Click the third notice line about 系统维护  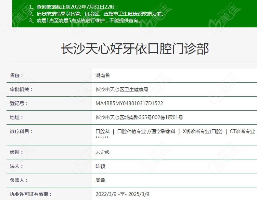click(x=85, y=20)
